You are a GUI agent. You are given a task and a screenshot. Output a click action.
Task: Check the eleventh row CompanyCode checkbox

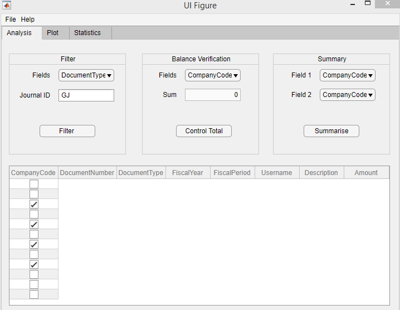point(34,284)
